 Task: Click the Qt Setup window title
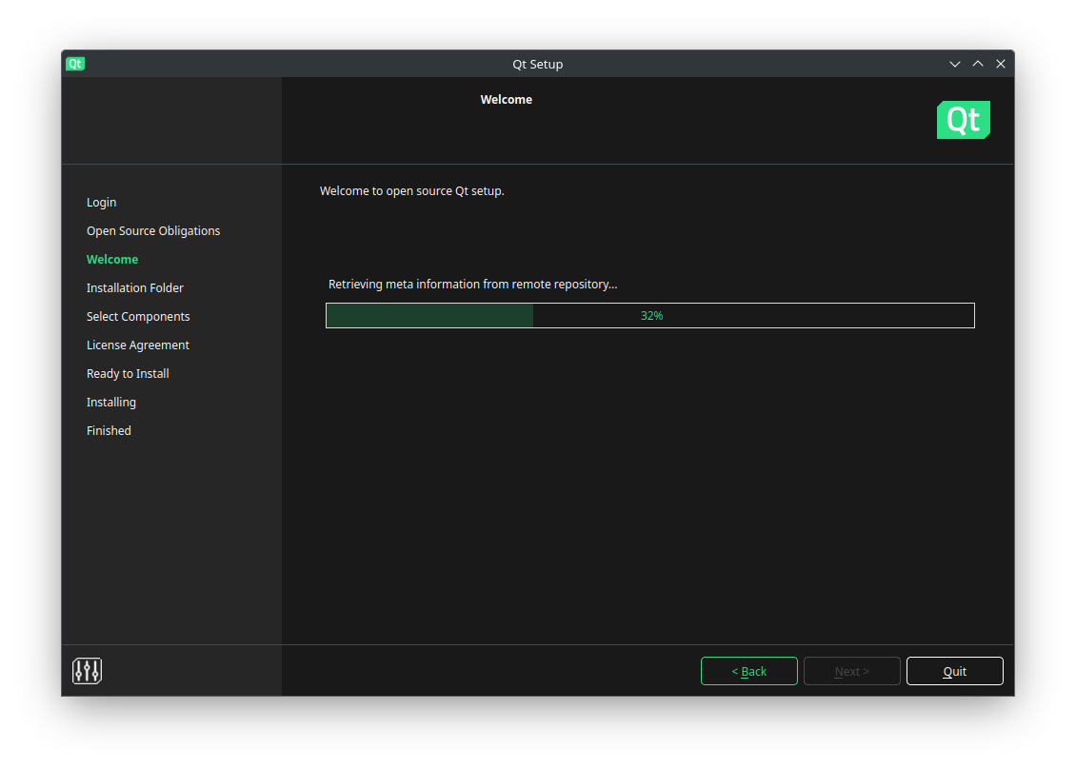point(537,64)
